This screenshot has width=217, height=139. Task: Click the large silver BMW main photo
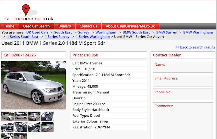(x=34, y=85)
